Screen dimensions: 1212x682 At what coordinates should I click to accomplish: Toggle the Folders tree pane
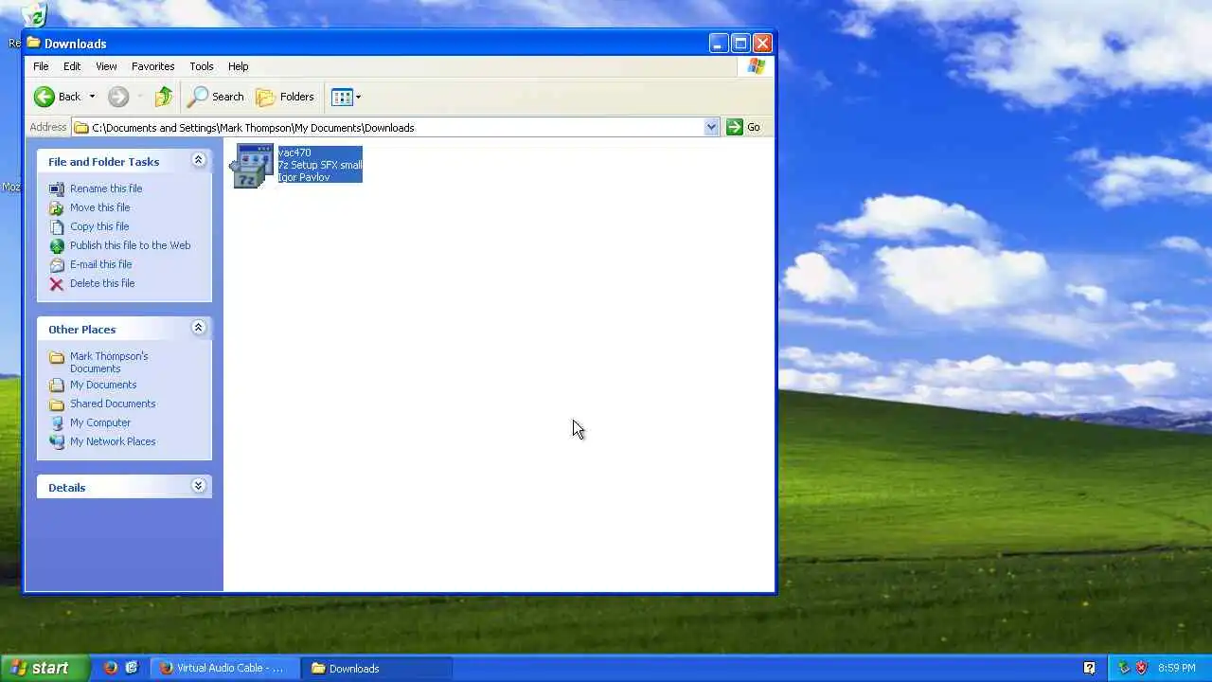[x=285, y=97]
